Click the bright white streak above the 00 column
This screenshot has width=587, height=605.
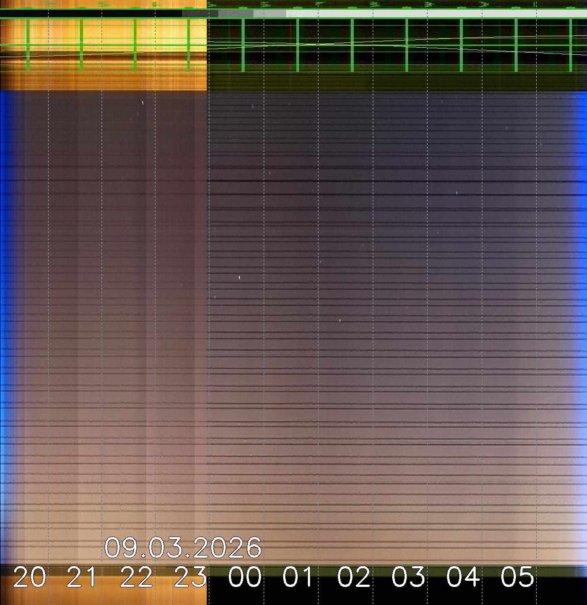tap(239, 277)
